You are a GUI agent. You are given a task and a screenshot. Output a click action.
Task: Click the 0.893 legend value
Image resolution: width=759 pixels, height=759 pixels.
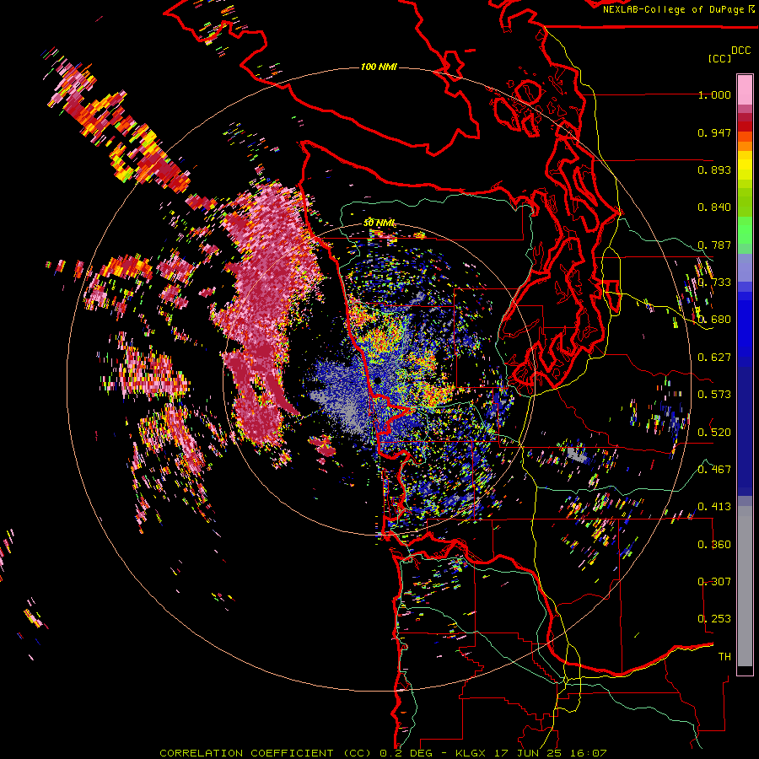tap(714, 170)
